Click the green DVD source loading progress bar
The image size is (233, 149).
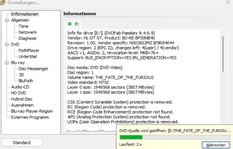[x=175, y=137]
